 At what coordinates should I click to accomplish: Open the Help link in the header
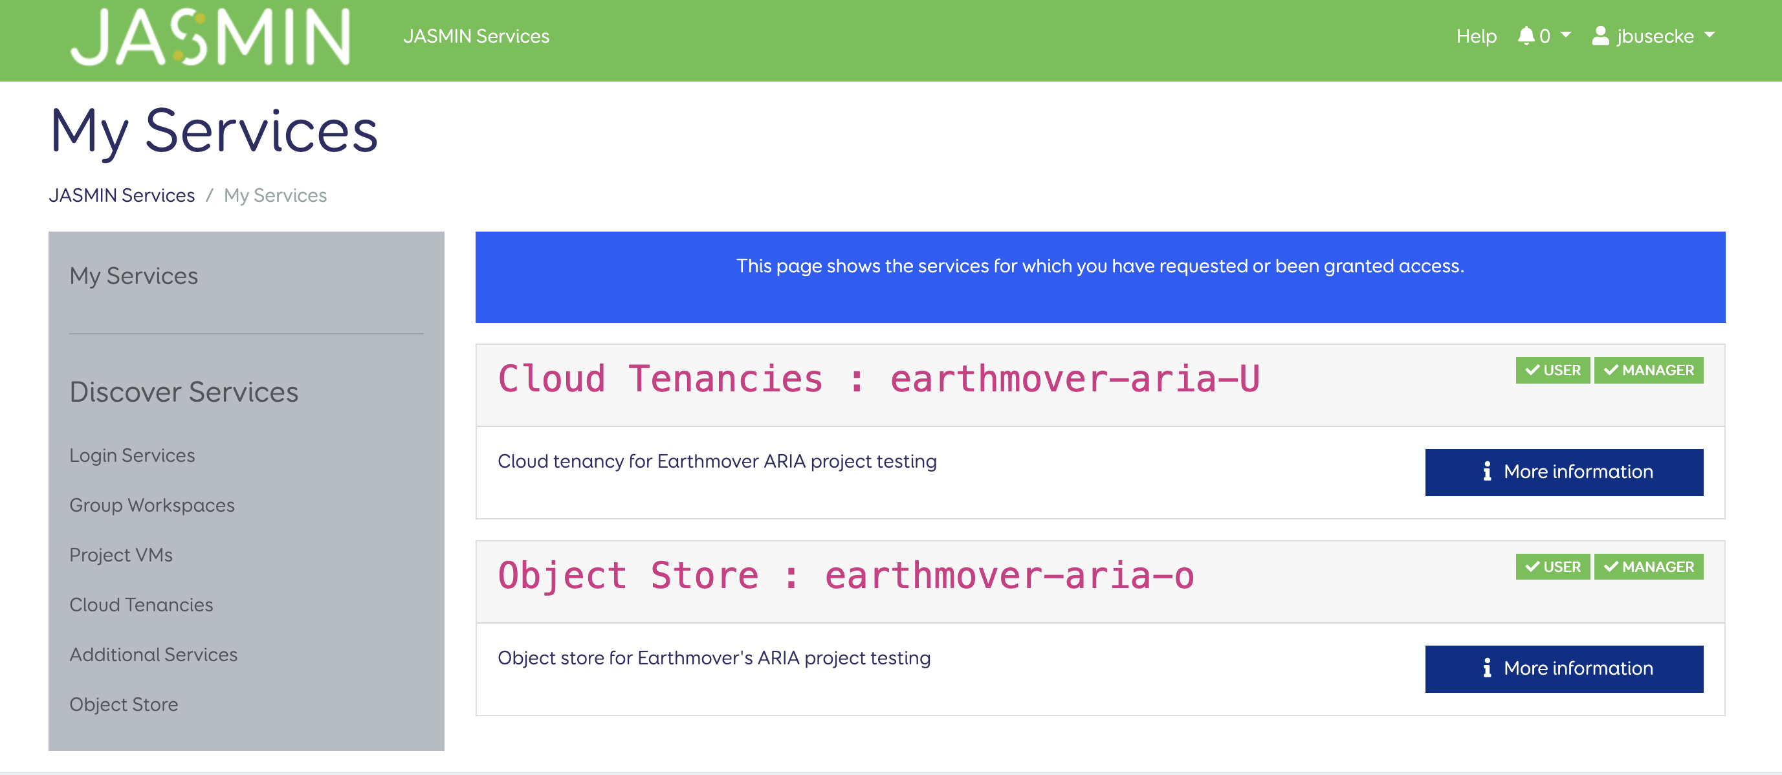(1476, 36)
